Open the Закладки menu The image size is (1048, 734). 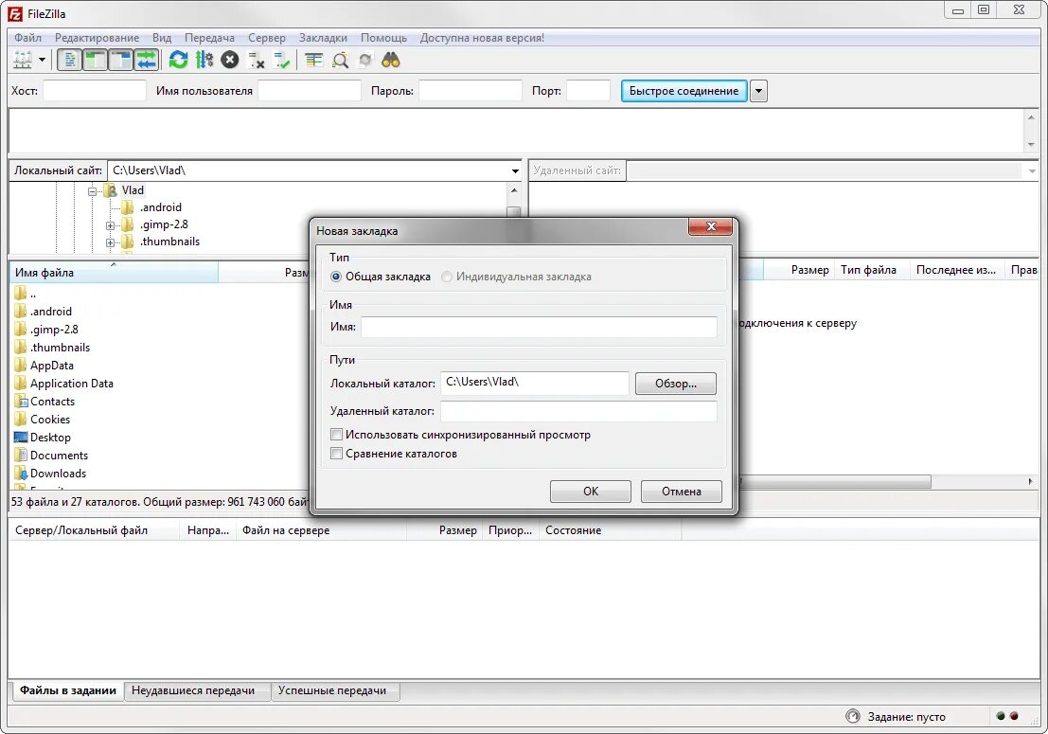(323, 38)
